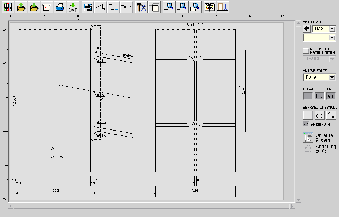Viewport: 339px width, 217px height.
Task: Select the hand editing mode button
Action: 319,115
